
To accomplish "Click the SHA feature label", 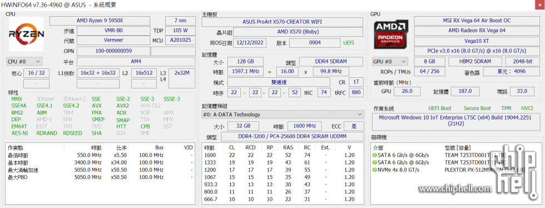I will pos(97,133).
